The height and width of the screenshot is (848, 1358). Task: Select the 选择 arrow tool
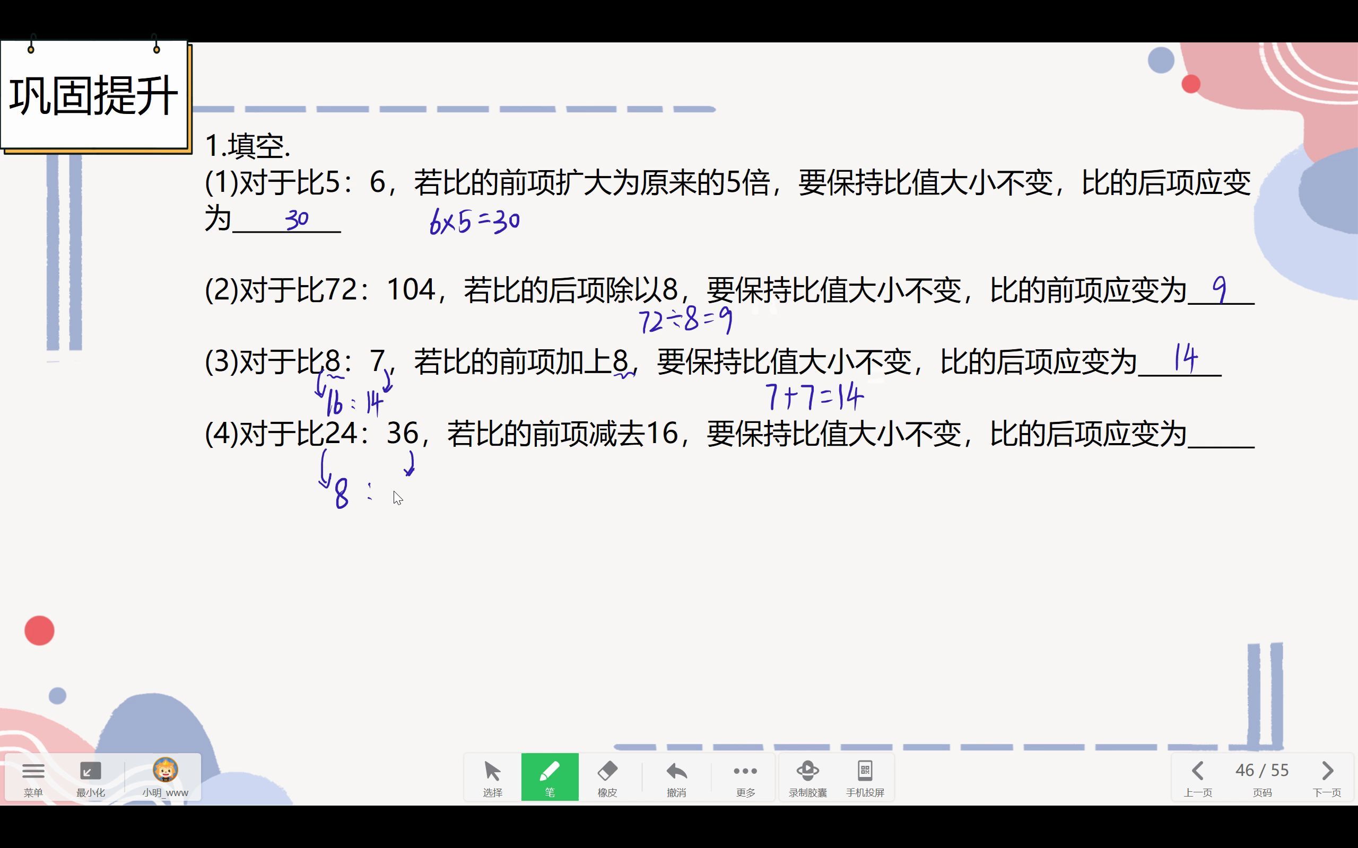tap(492, 778)
